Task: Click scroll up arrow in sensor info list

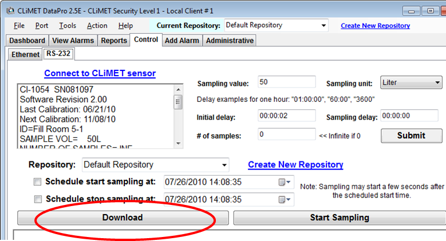Action: click(179, 89)
